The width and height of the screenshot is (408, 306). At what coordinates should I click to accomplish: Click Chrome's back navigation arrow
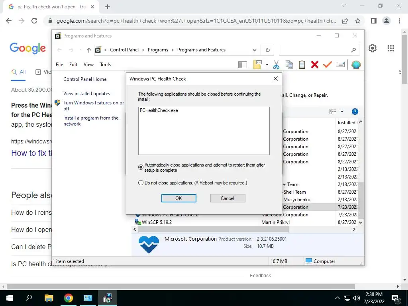pyautogui.click(x=9, y=21)
